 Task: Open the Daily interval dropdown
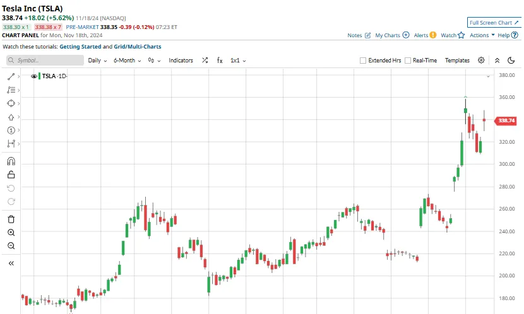(x=97, y=61)
